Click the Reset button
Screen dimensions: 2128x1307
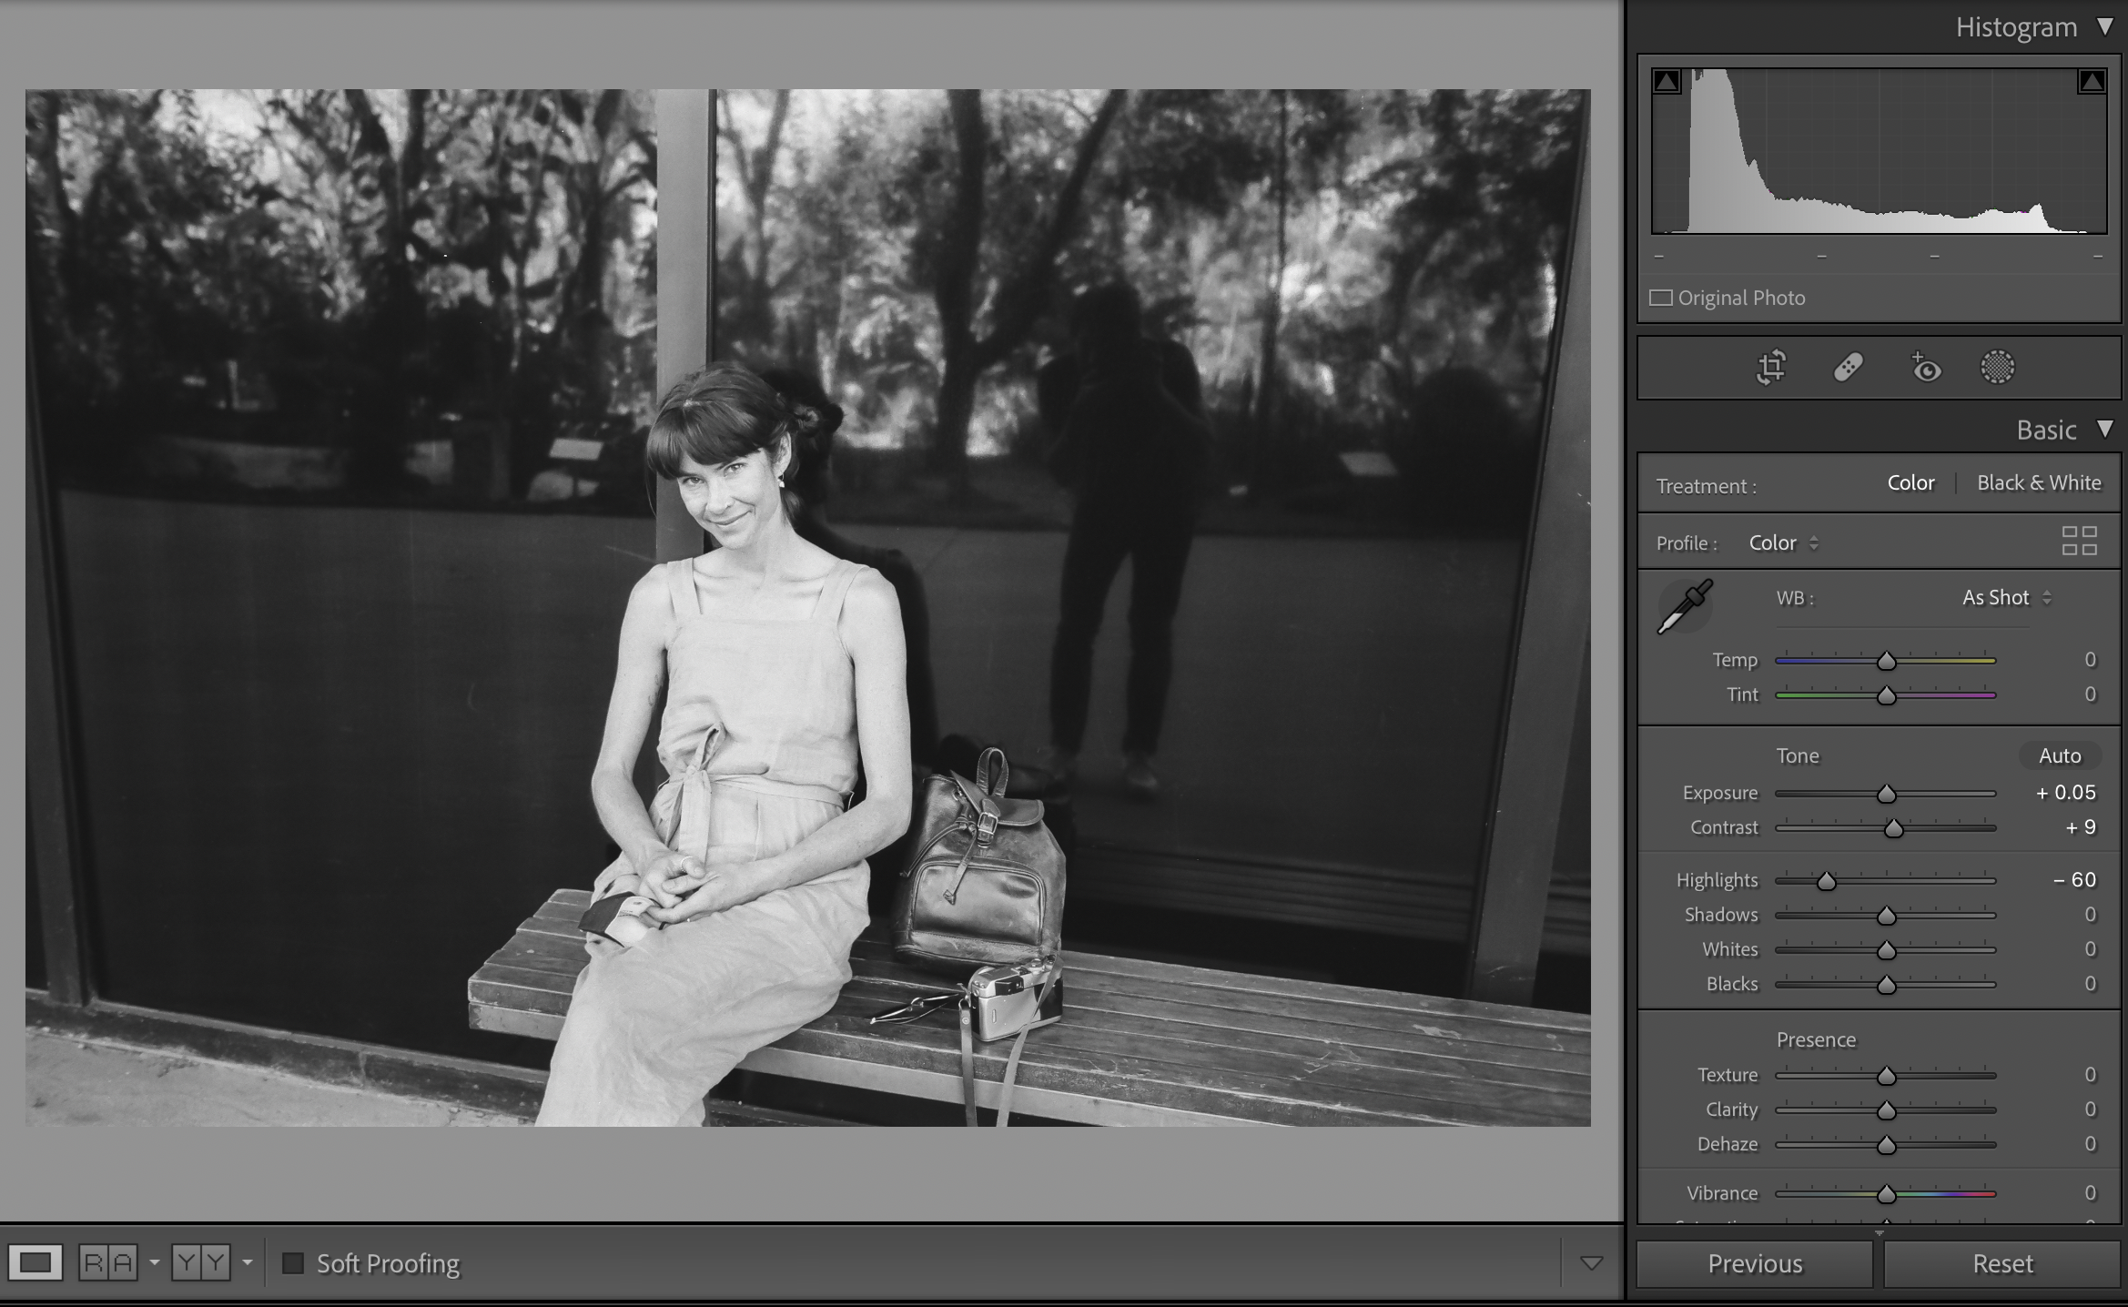[2001, 1263]
